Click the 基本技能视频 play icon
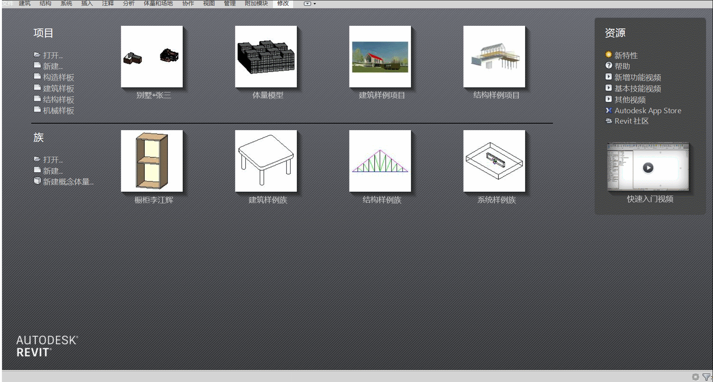 coord(608,88)
